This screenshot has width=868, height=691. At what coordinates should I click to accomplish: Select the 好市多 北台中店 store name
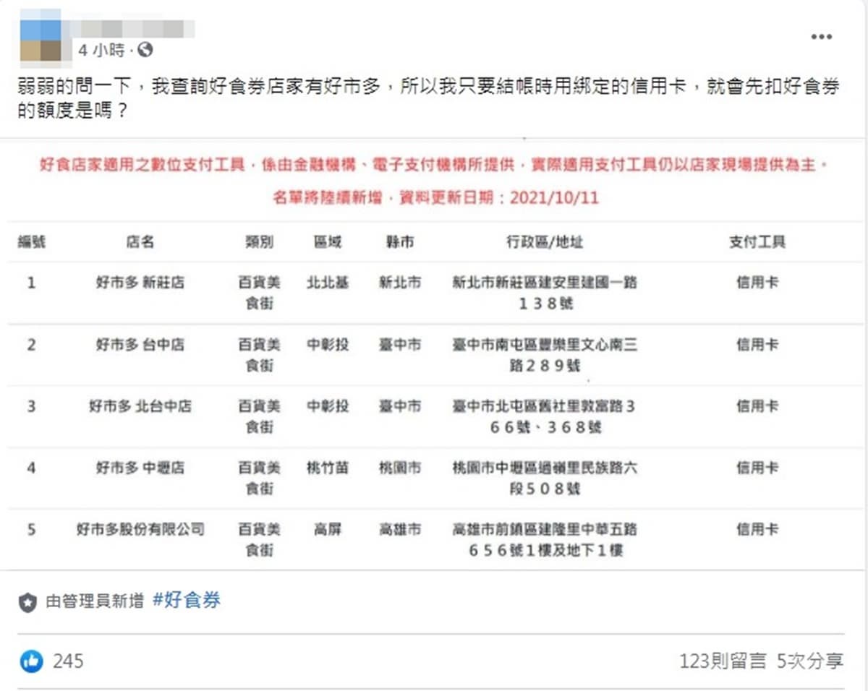pos(140,406)
